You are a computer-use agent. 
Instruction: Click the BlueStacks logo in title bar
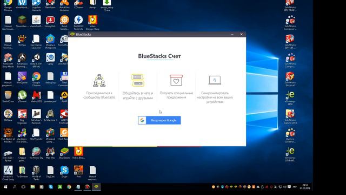[72, 34]
